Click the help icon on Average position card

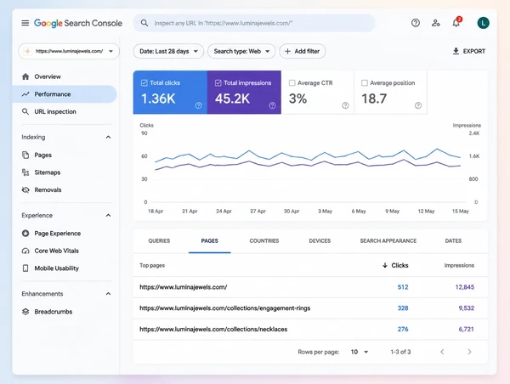[x=418, y=105]
